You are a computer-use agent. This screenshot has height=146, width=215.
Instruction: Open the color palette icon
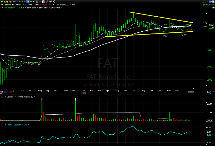coord(213,8)
